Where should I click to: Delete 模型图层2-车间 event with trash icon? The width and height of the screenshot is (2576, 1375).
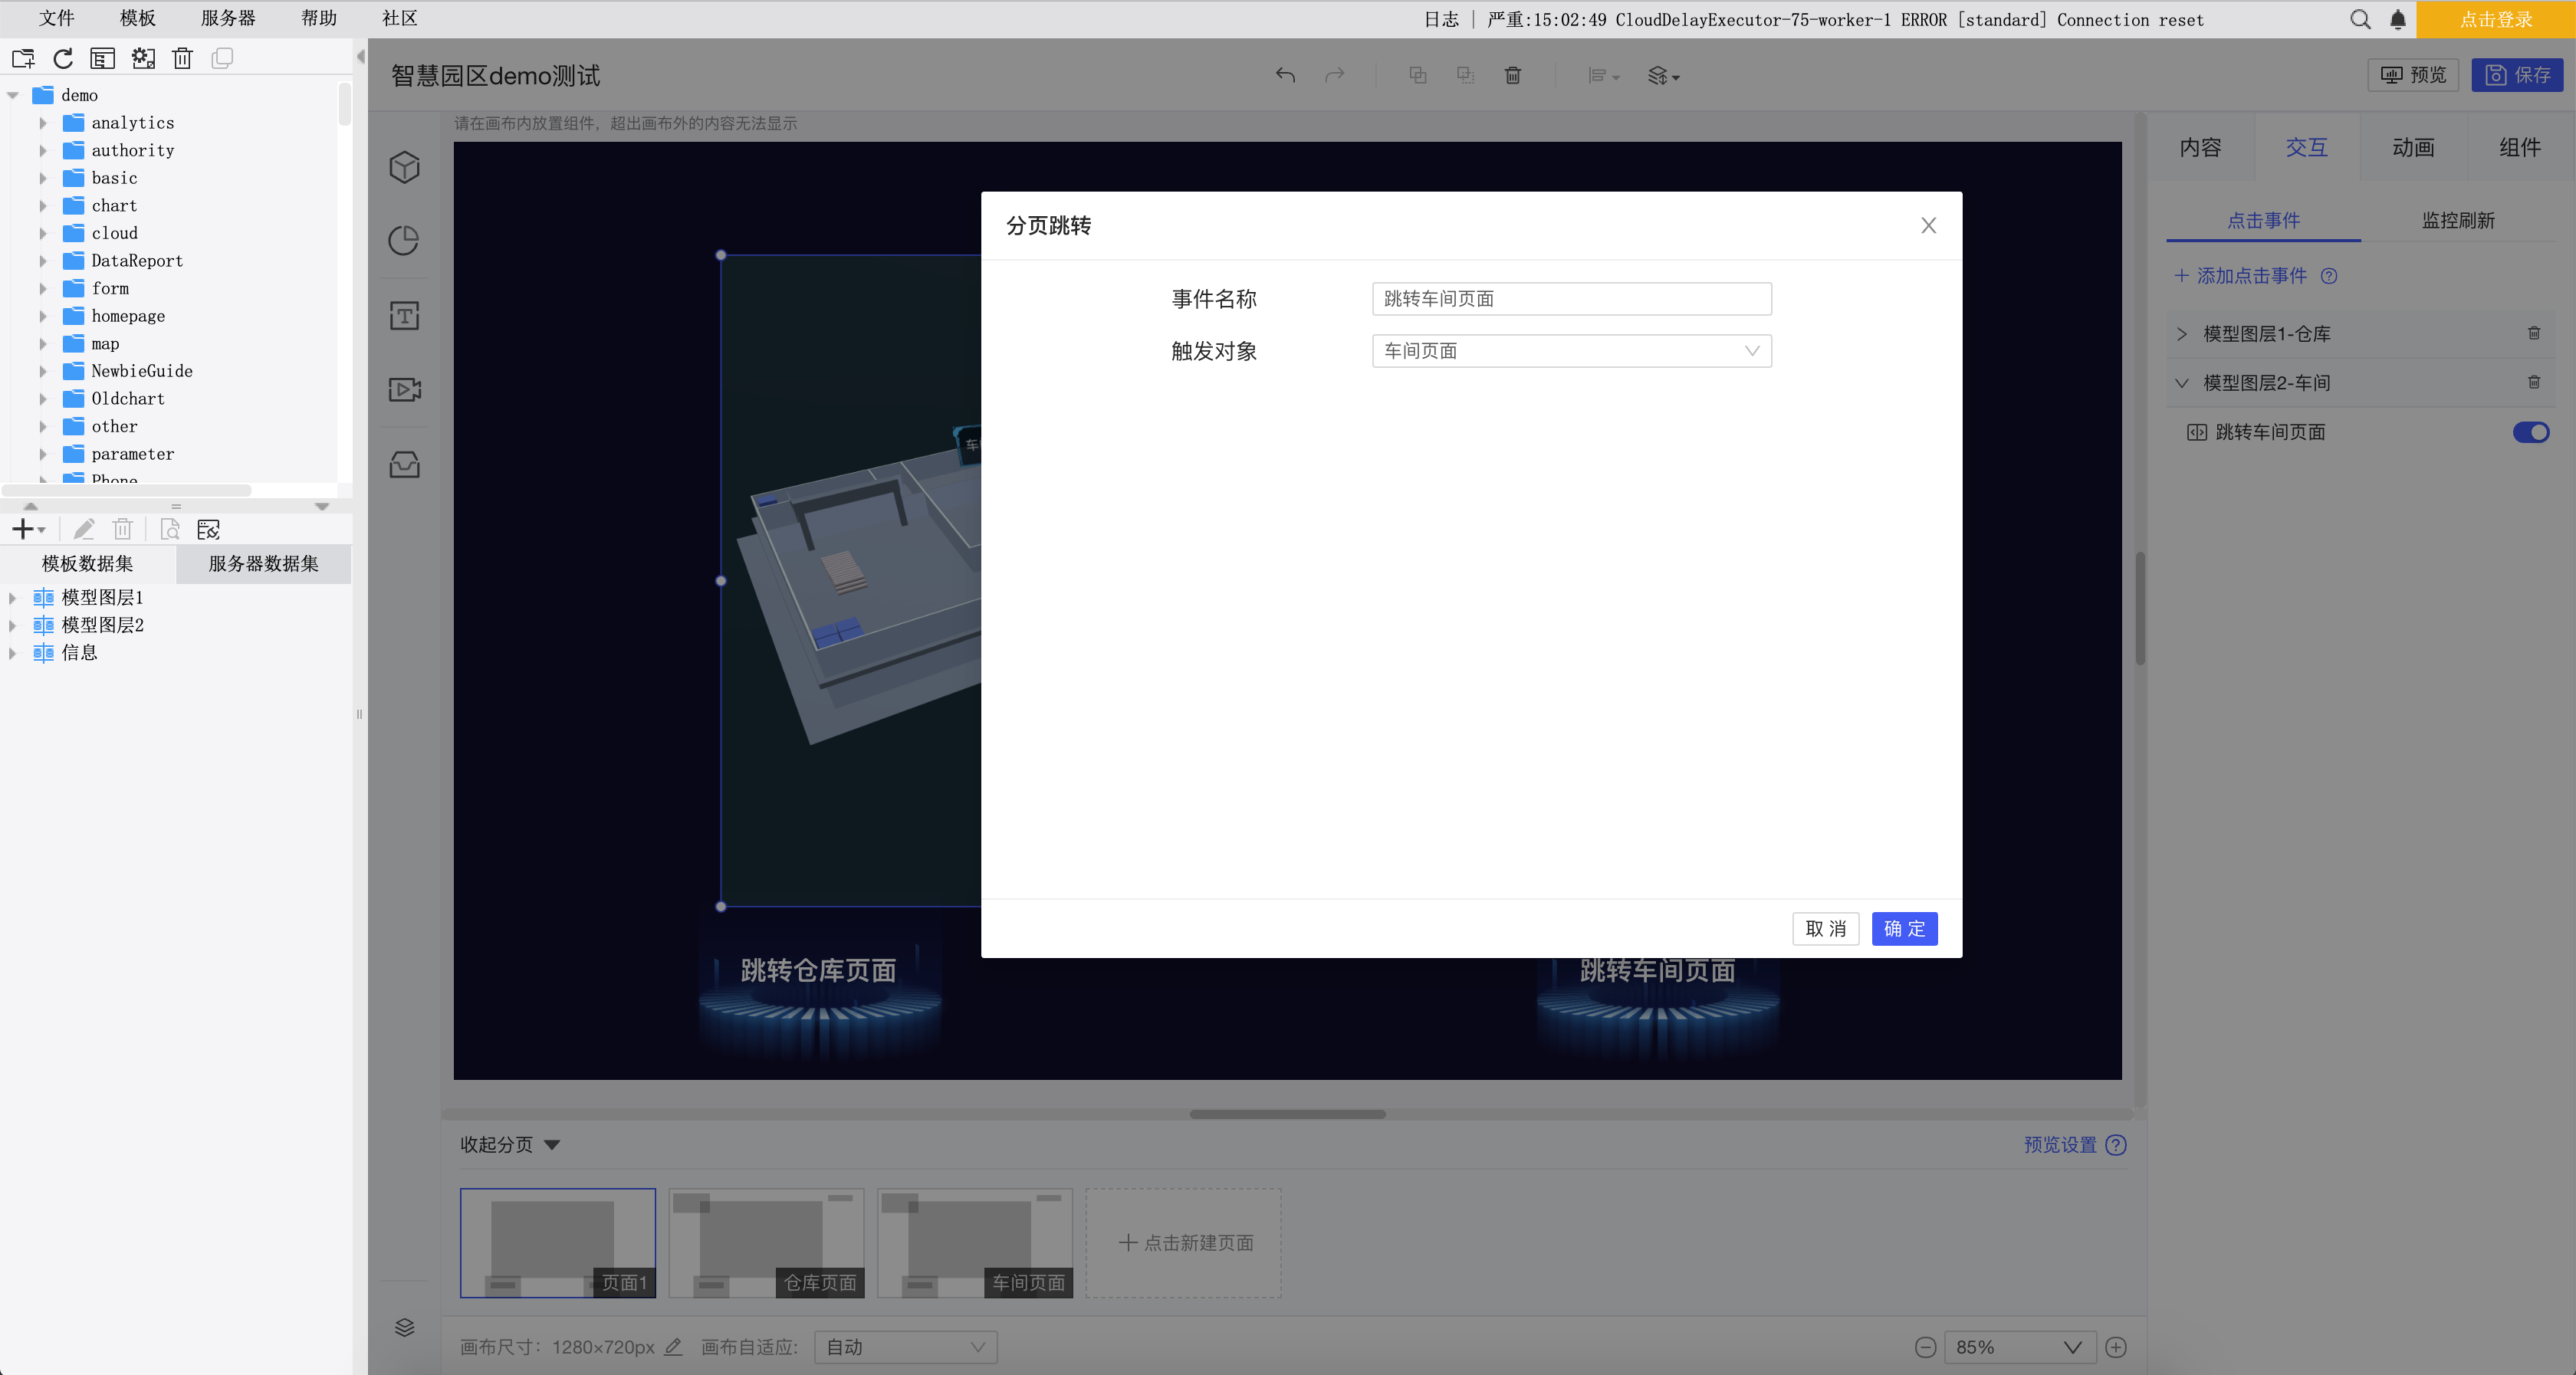[x=2533, y=382]
